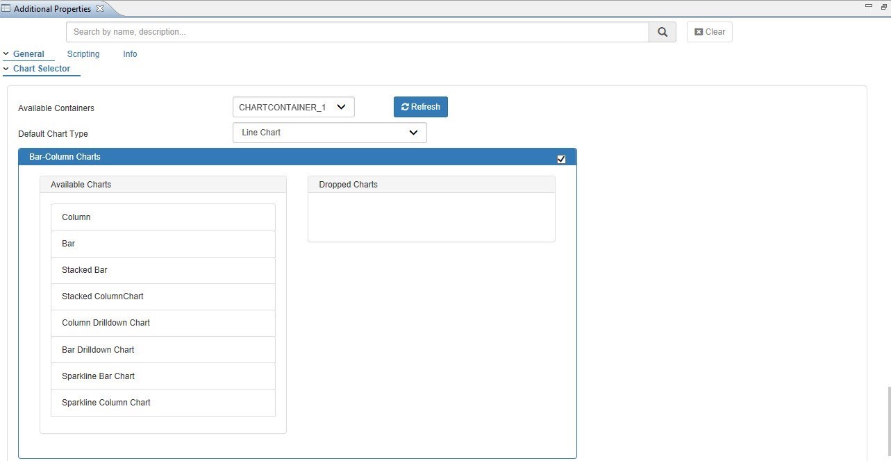Select Column Drilldown Chart item
Screen dimensions: 891x461
pos(163,323)
